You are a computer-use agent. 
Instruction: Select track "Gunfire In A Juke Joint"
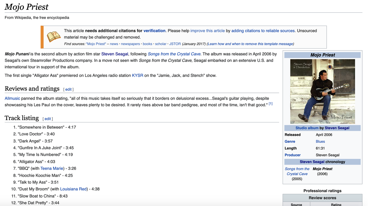coord(46,148)
